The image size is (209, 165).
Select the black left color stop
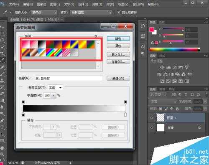pos(23,114)
